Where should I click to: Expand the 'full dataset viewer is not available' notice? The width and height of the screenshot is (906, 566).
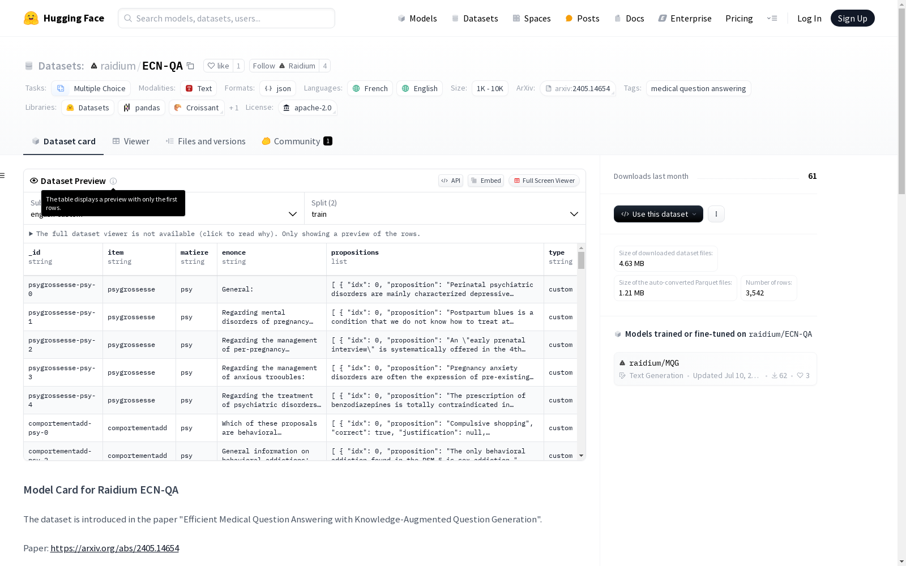[225, 234]
